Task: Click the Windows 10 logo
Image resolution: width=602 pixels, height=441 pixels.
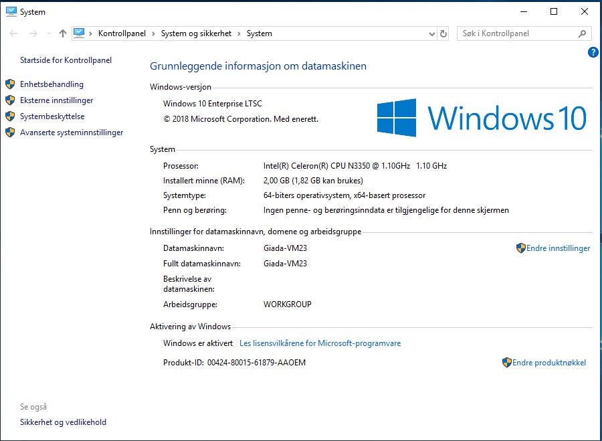Action: 482,118
